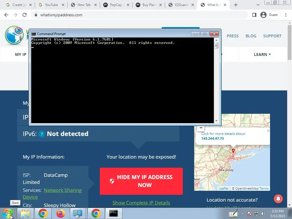
Task: Expand the LEARN dropdown menu
Action: [262, 54]
